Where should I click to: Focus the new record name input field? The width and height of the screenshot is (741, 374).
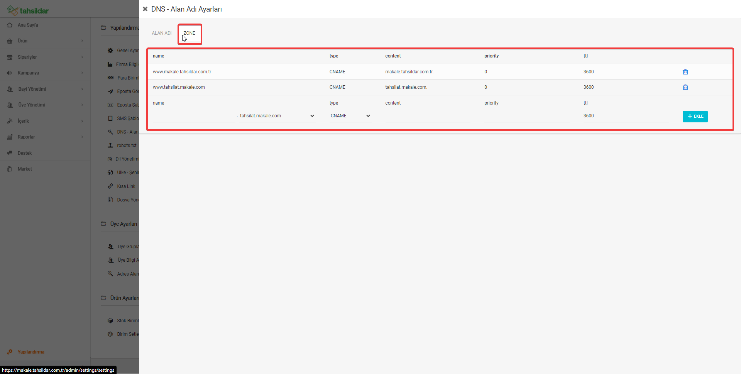click(x=194, y=116)
